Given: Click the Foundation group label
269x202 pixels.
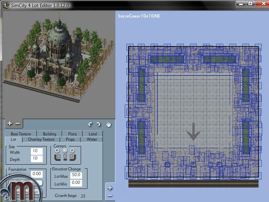Looking at the screenshot, I should coord(17,169).
